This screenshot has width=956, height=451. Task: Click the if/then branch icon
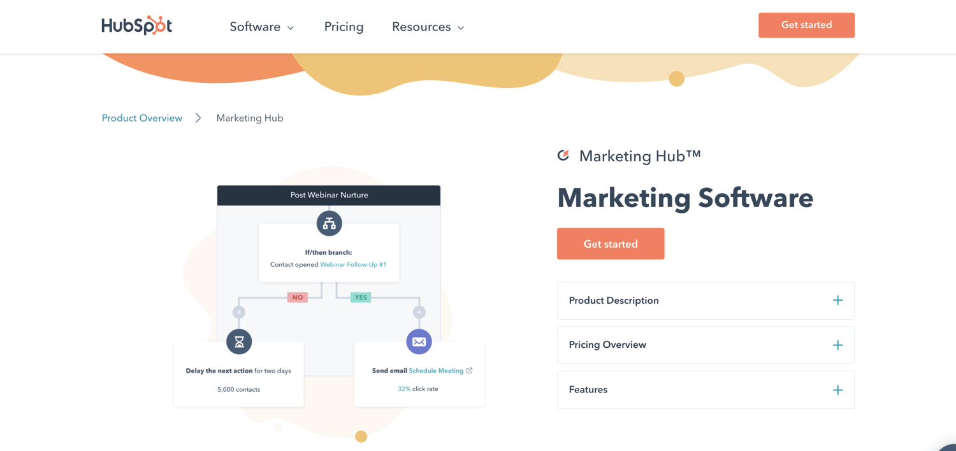tap(329, 223)
